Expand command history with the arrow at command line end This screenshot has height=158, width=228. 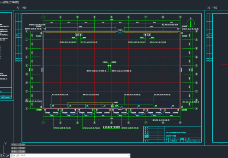coord(129,156)
